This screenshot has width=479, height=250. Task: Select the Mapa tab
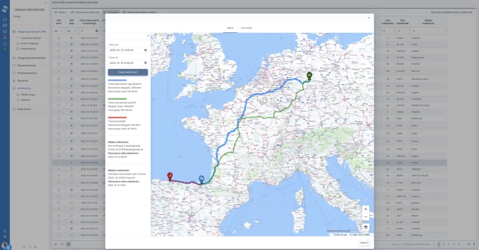click(x=230, y=28)
